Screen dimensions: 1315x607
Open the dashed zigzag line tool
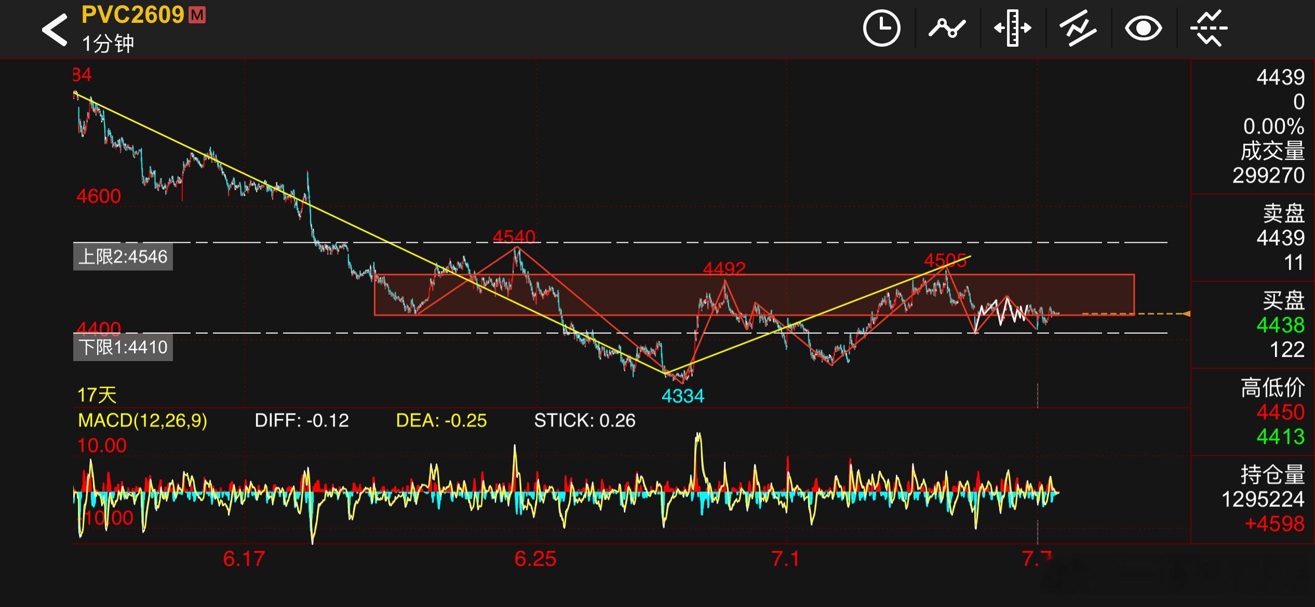point(1209,28)
